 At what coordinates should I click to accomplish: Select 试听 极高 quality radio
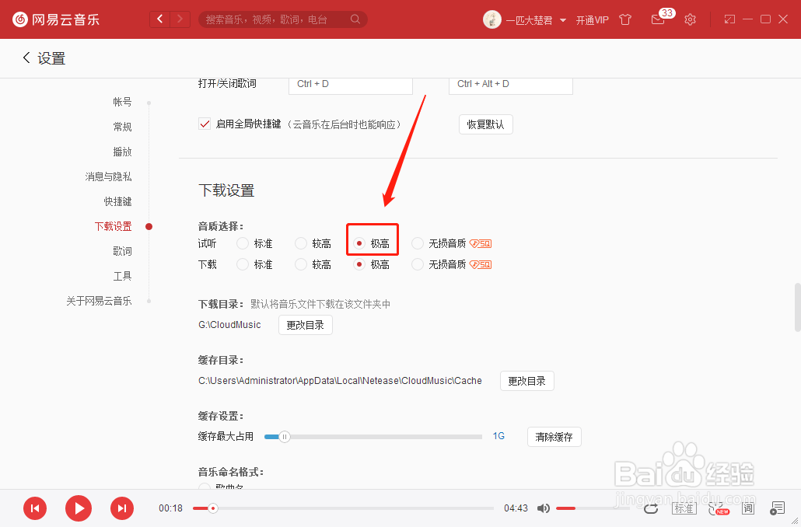coord(359,243)
